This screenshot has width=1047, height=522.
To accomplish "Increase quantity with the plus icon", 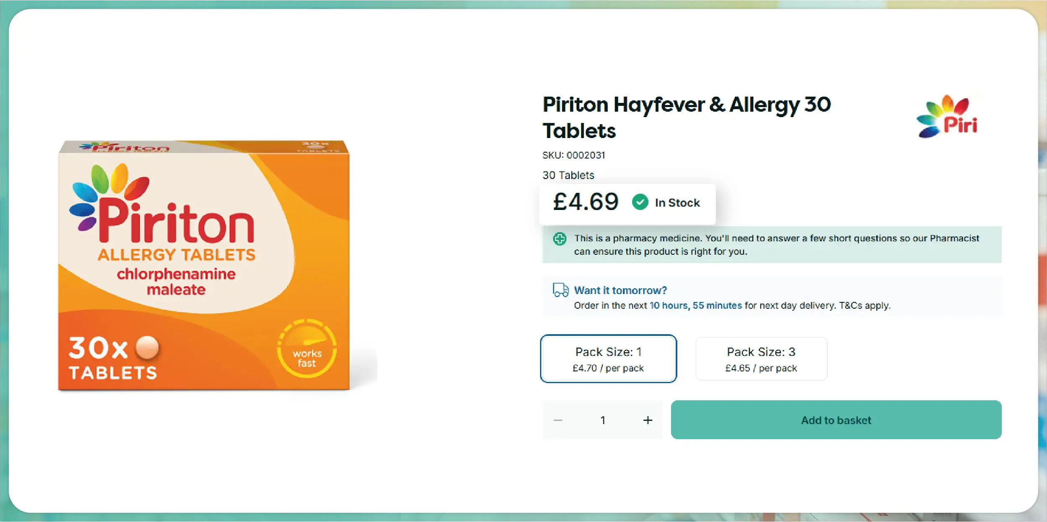I will [648, 420].
